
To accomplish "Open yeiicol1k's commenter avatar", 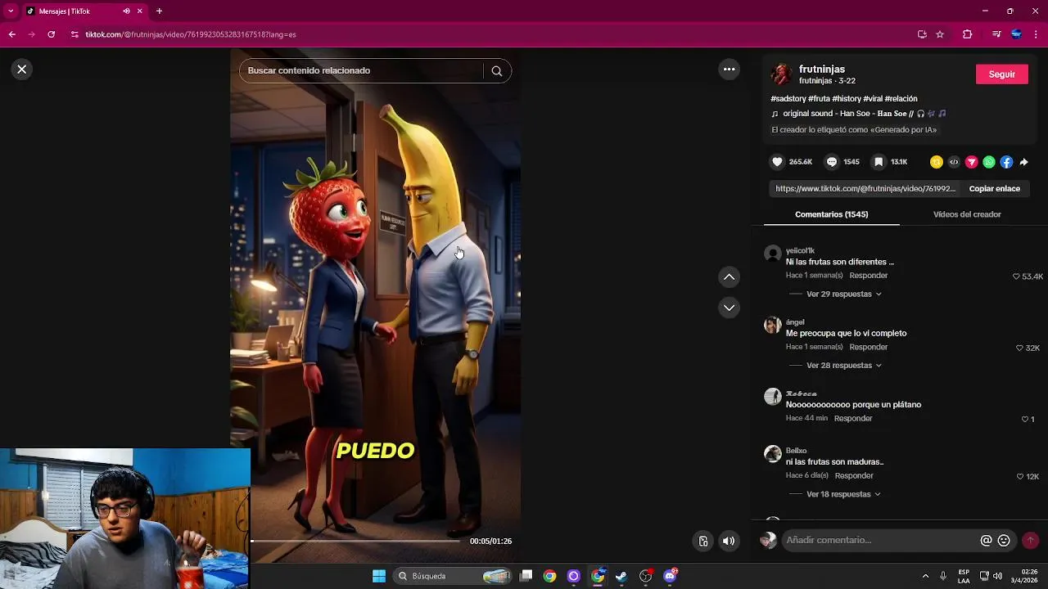I will 773,254.
